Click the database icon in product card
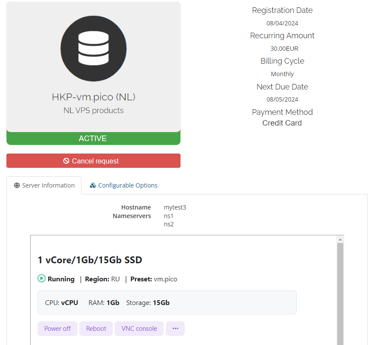 point(93,48)
